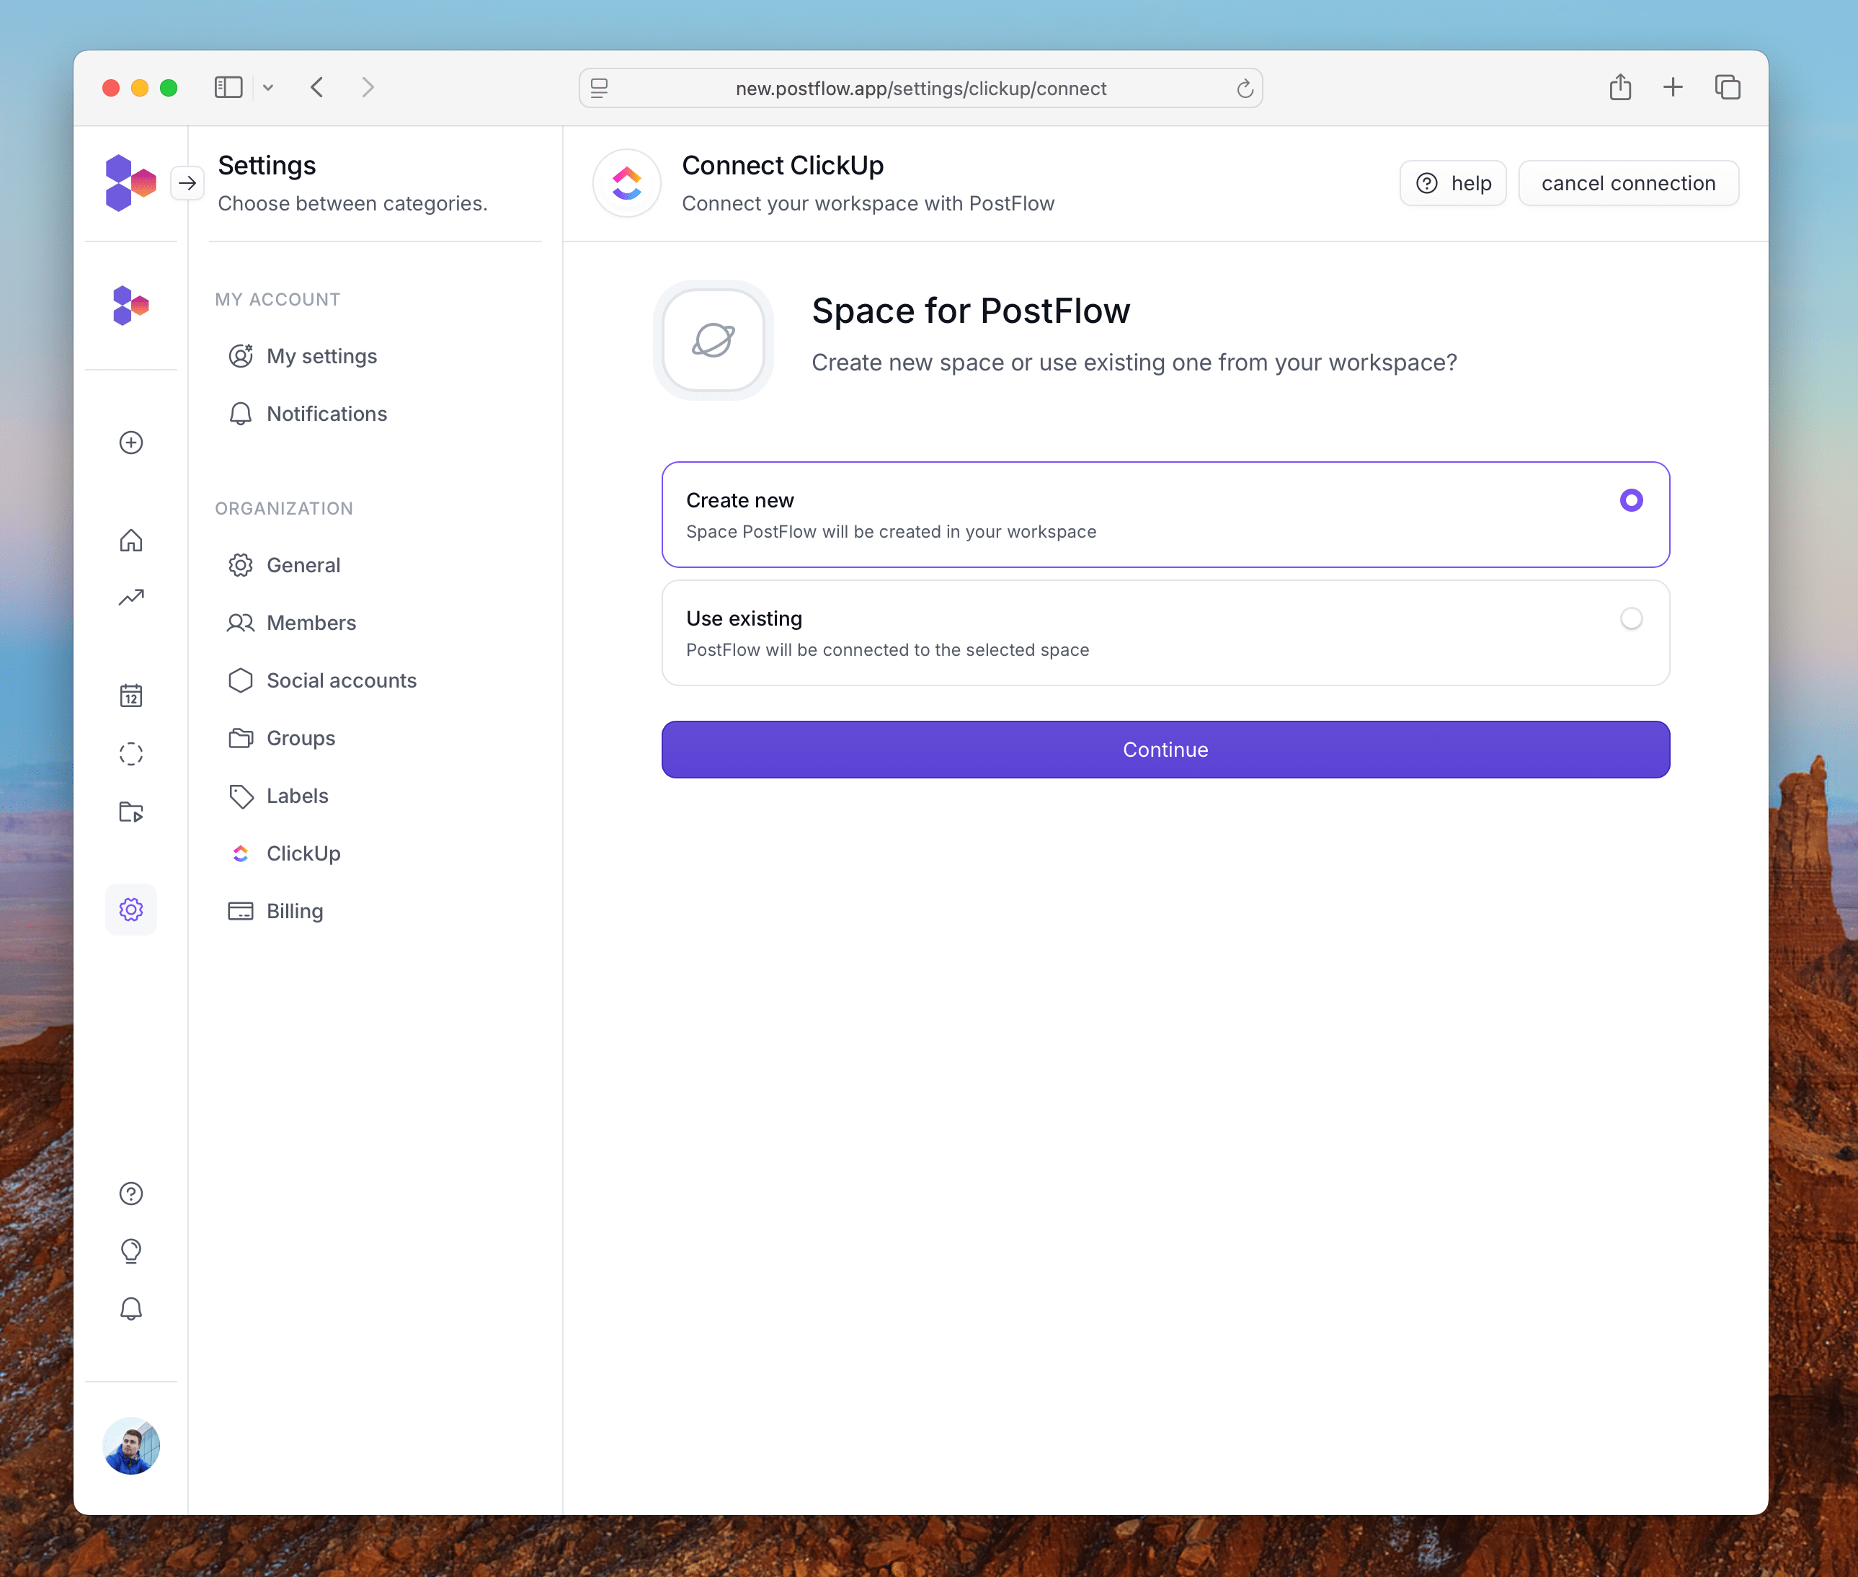Screen dimensions: 1858x1577
Task: Open the Members page
Action: [x=291, y=623]
